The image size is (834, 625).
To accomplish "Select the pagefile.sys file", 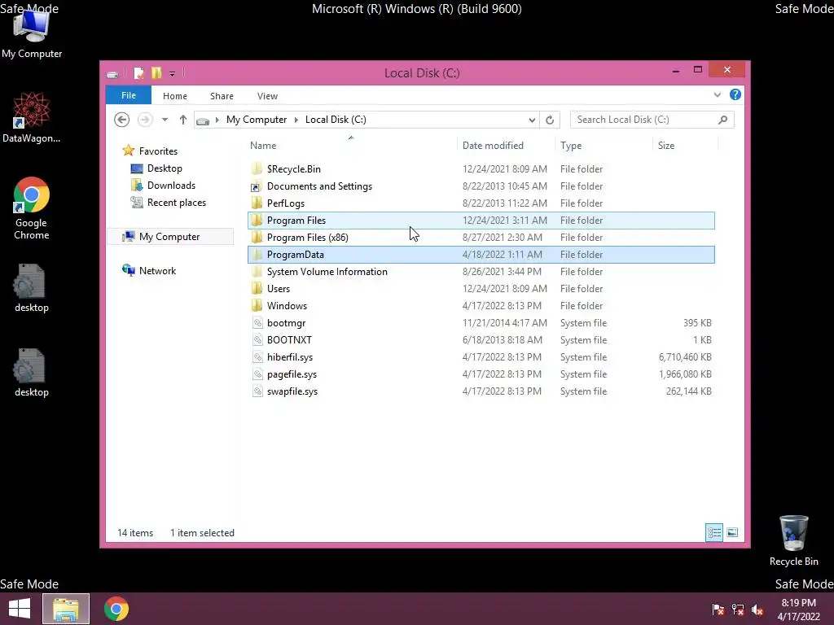I will click(481, 374).
